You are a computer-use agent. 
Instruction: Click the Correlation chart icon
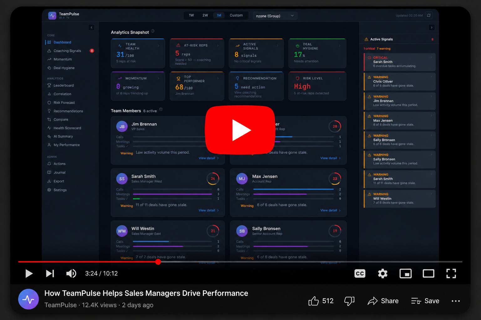(x=49, y=94)
